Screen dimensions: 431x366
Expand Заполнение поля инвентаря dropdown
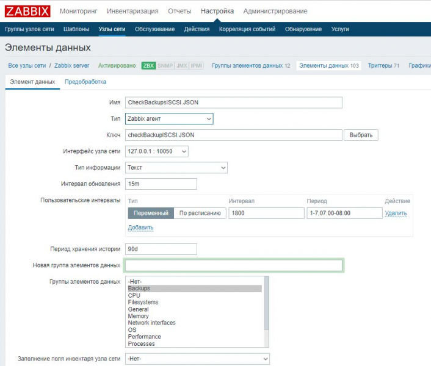coord(197,359)
